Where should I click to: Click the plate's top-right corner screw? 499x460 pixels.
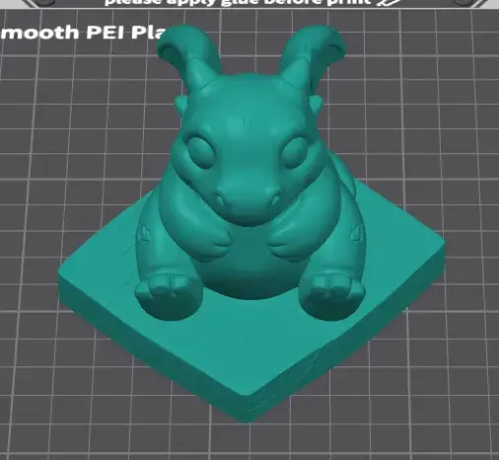click(x=463, y=2)
